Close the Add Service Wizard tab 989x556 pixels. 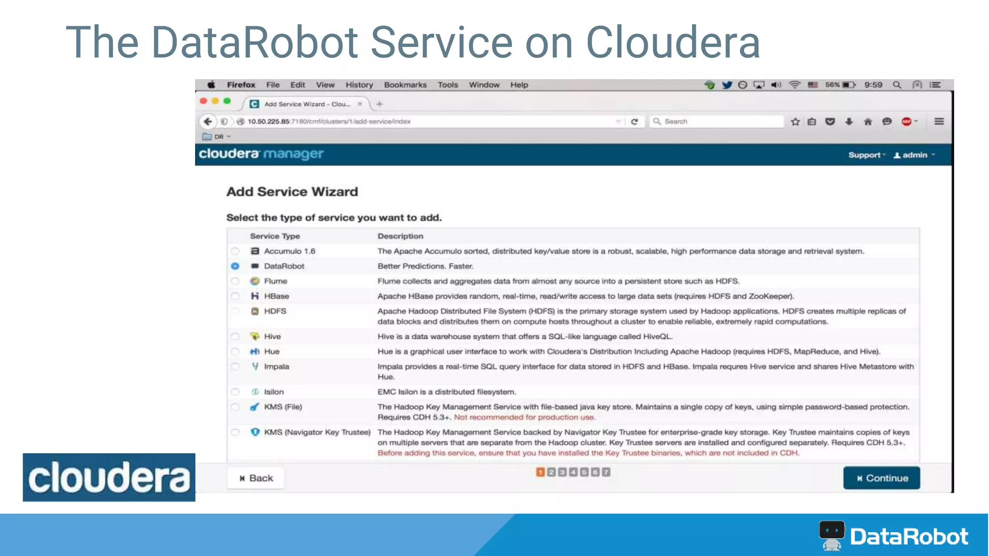360,104
